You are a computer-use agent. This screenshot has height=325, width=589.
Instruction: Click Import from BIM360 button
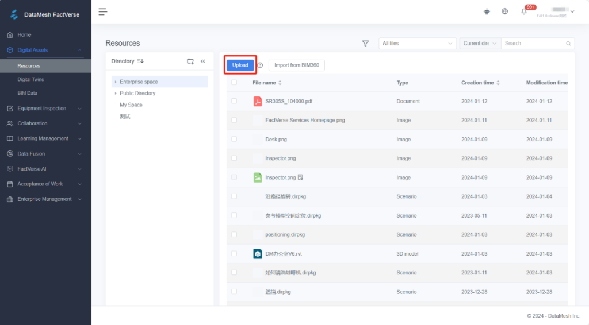(x=297, y=65)
